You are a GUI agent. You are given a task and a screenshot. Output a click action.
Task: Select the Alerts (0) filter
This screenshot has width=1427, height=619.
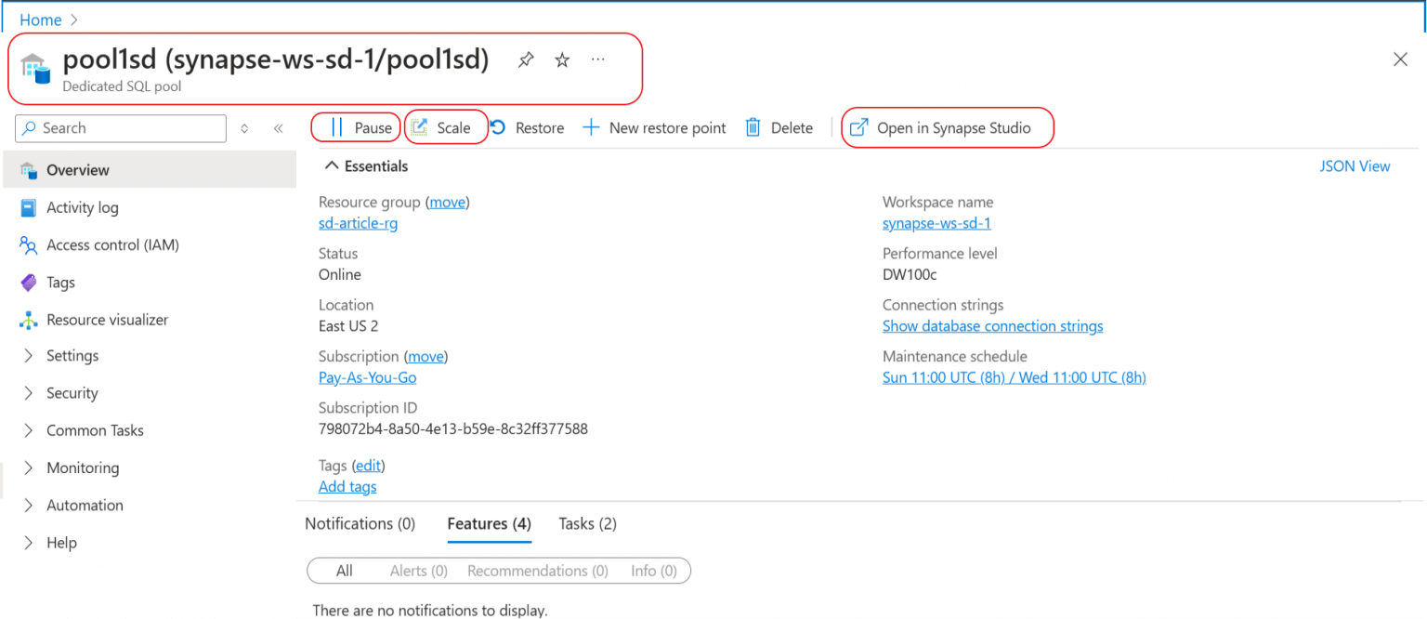(x=419, y=571)
